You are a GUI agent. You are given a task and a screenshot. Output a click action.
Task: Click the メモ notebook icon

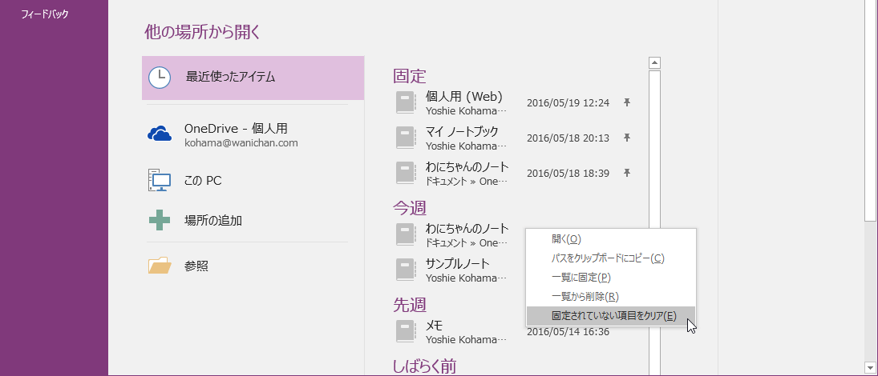point(406,331)
